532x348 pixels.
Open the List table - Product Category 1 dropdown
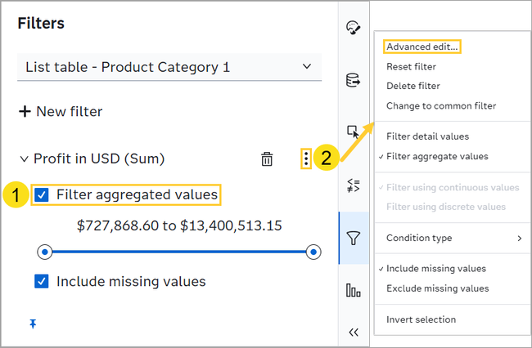pyautogui.click(x=169, y=67)
